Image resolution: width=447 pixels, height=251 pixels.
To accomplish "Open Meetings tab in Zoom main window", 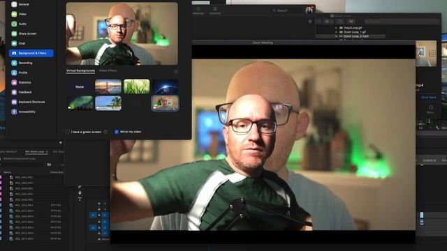I will coord(198,11).
